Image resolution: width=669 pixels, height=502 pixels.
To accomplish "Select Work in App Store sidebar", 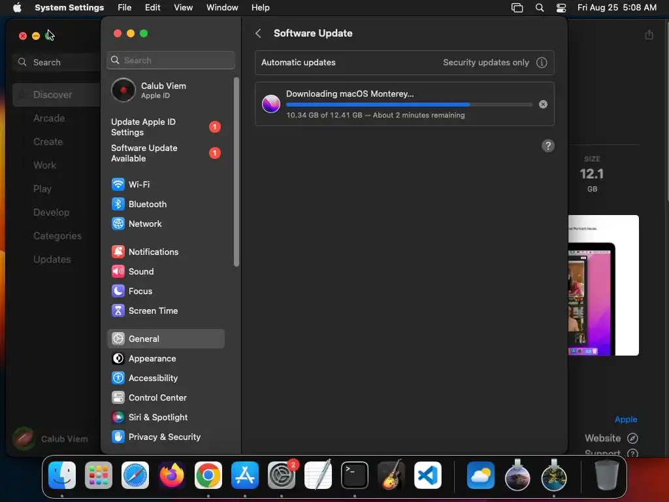I will pos(45,165).
